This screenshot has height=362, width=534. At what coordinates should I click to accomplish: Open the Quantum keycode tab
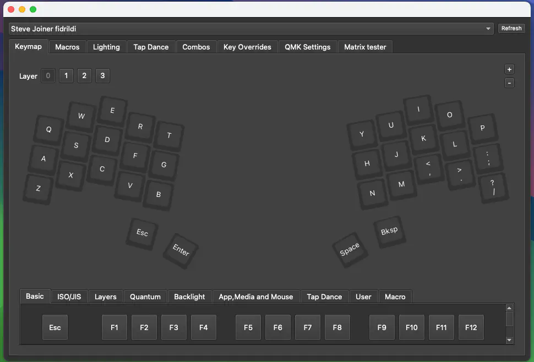click(145, 297)
